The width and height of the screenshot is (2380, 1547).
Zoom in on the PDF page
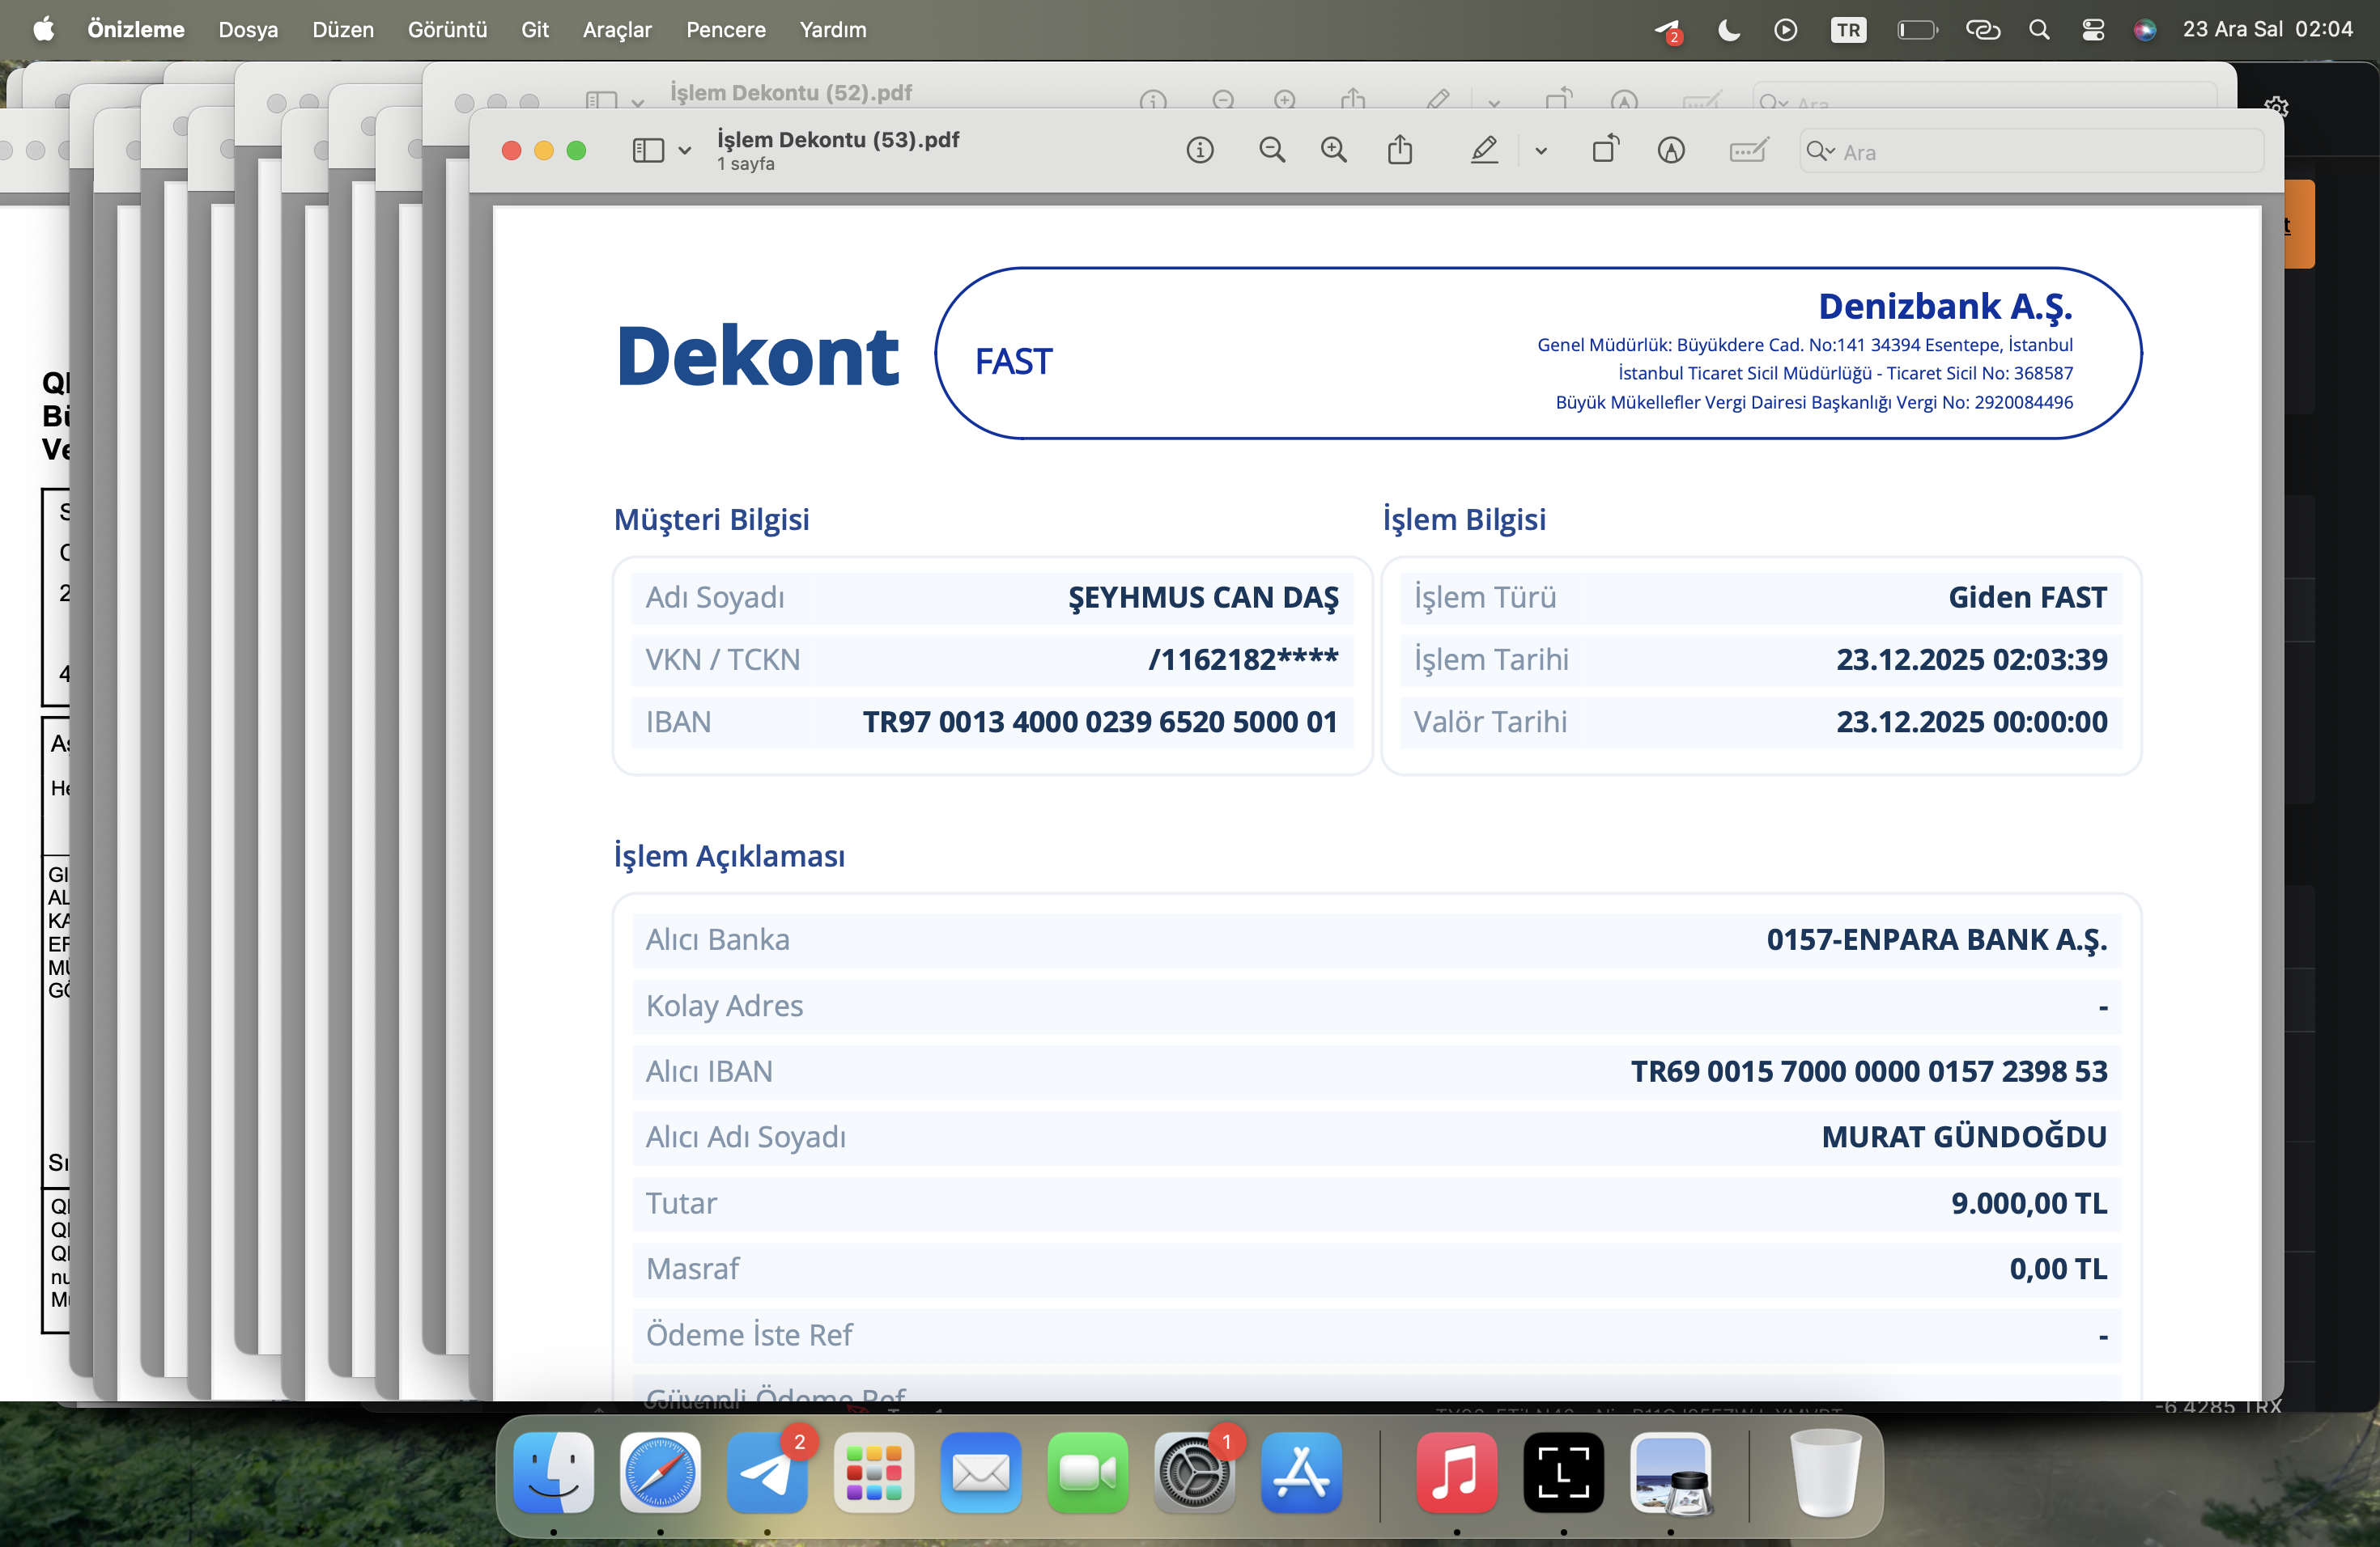coord(1334,151)
